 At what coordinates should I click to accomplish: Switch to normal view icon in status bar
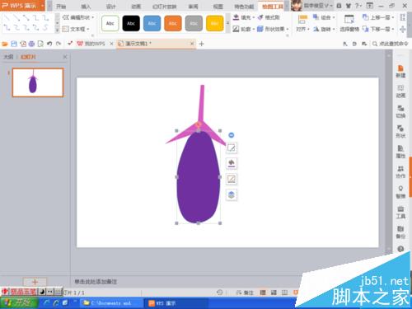point(263,293)
